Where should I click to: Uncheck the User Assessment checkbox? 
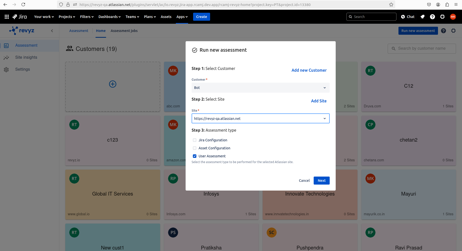click(195, 156)
